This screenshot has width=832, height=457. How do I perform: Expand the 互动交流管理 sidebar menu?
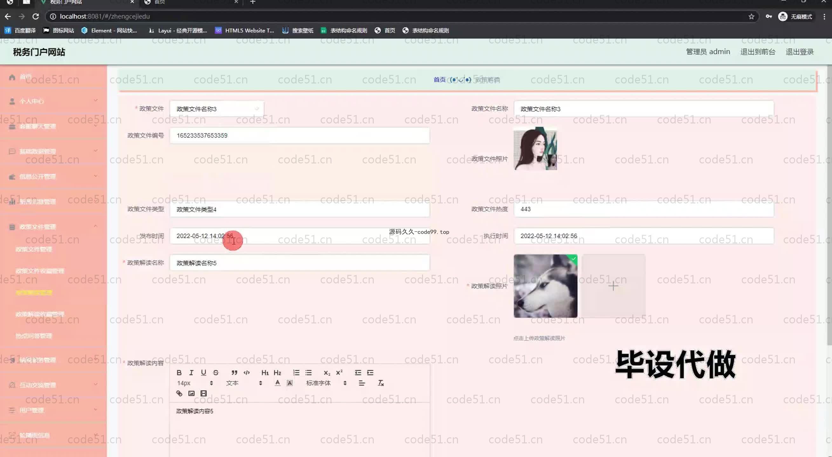coord(53,385)
